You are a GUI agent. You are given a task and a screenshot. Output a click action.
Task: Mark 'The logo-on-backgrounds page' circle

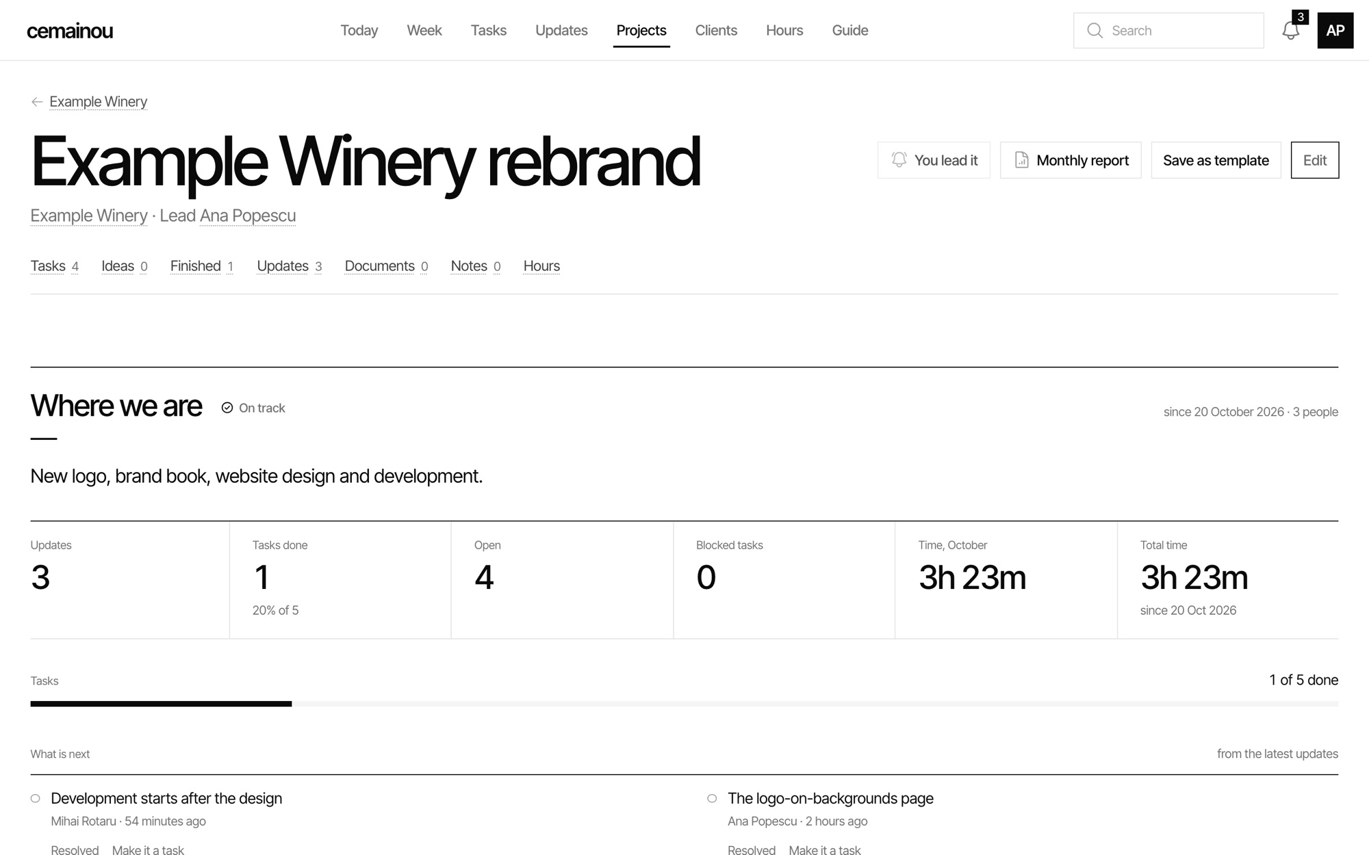(x=712, y=798)
